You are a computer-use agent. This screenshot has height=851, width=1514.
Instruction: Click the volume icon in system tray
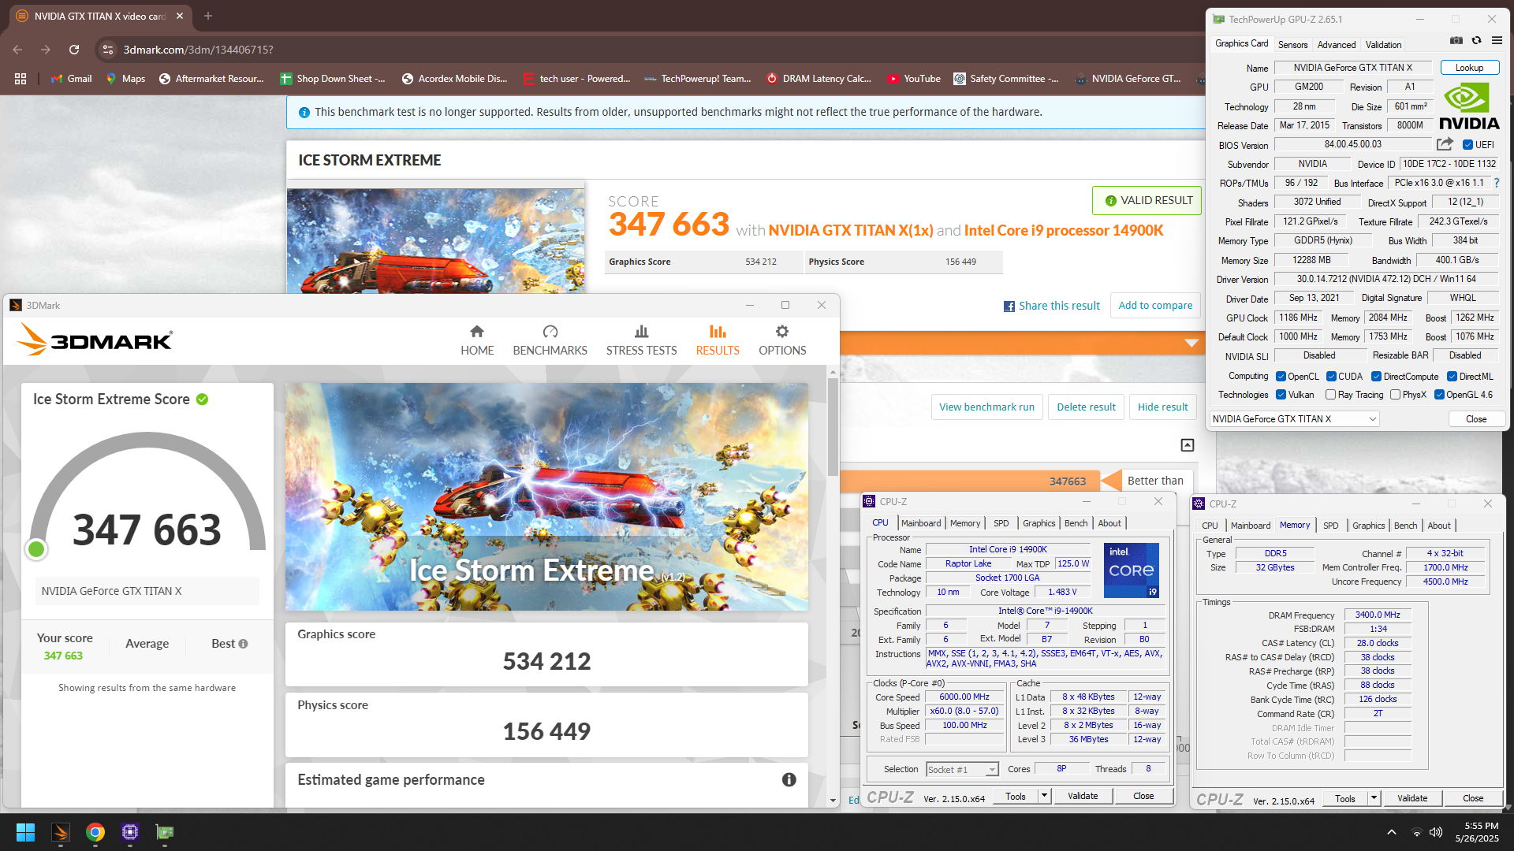tap(1436, 832)
